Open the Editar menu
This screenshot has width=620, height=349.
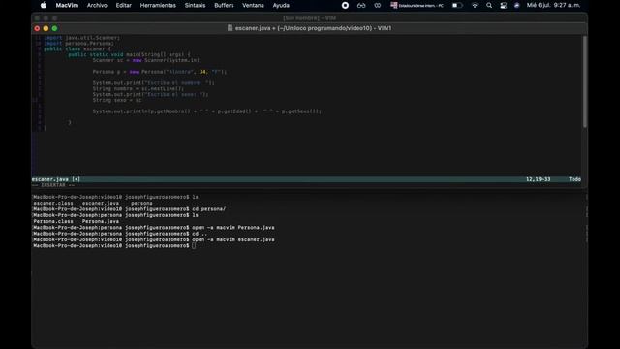[x=123, y=5]
